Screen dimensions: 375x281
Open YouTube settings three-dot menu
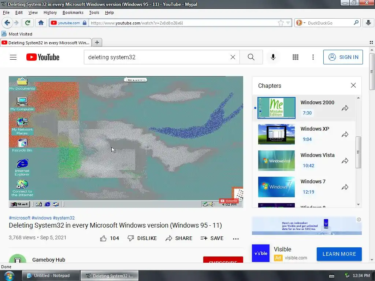pos(313,57)
